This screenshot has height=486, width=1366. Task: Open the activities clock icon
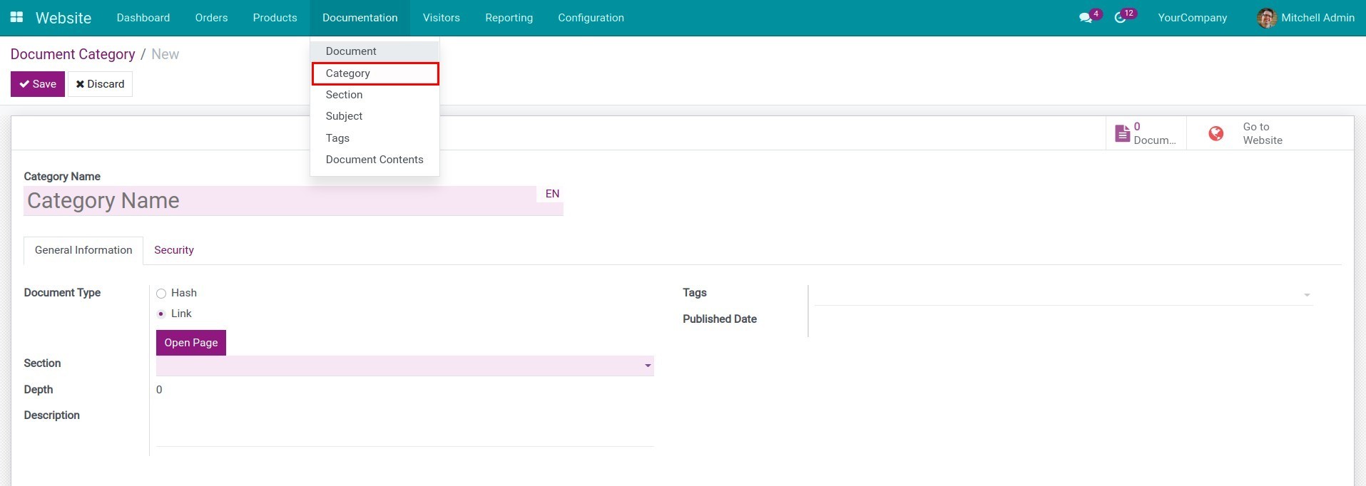tap(1120, 18)
